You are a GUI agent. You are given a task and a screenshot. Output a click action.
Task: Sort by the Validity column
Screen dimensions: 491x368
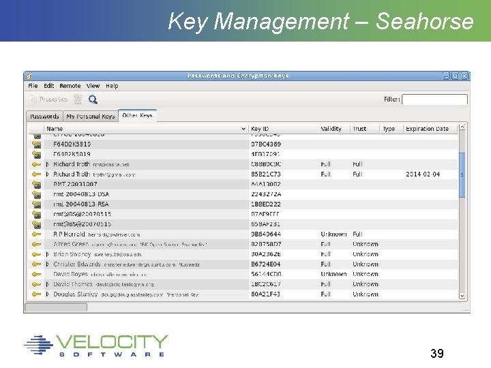coord(333,129)
